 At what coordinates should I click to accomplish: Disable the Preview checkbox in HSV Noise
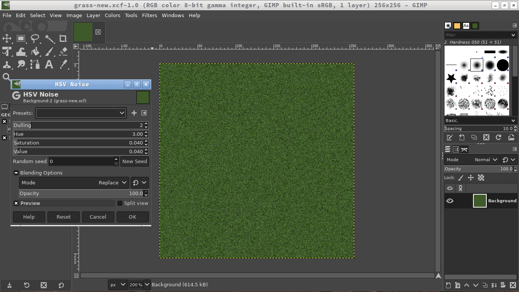[x=16, y=203]
